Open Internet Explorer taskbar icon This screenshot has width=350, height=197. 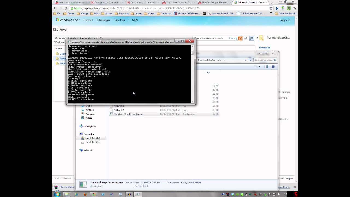coord(76,194)
